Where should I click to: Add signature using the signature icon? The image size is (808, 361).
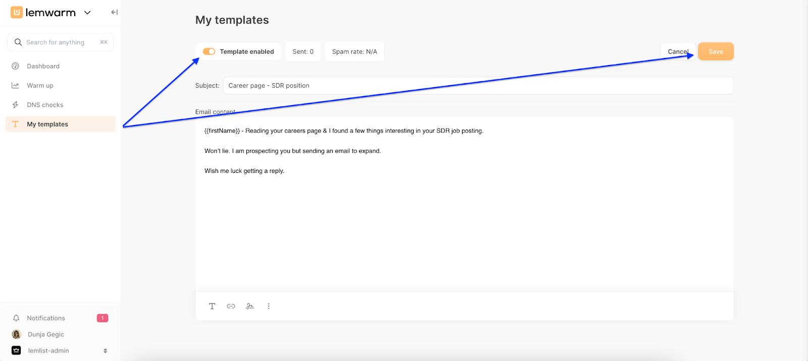(x=250, y=306)
